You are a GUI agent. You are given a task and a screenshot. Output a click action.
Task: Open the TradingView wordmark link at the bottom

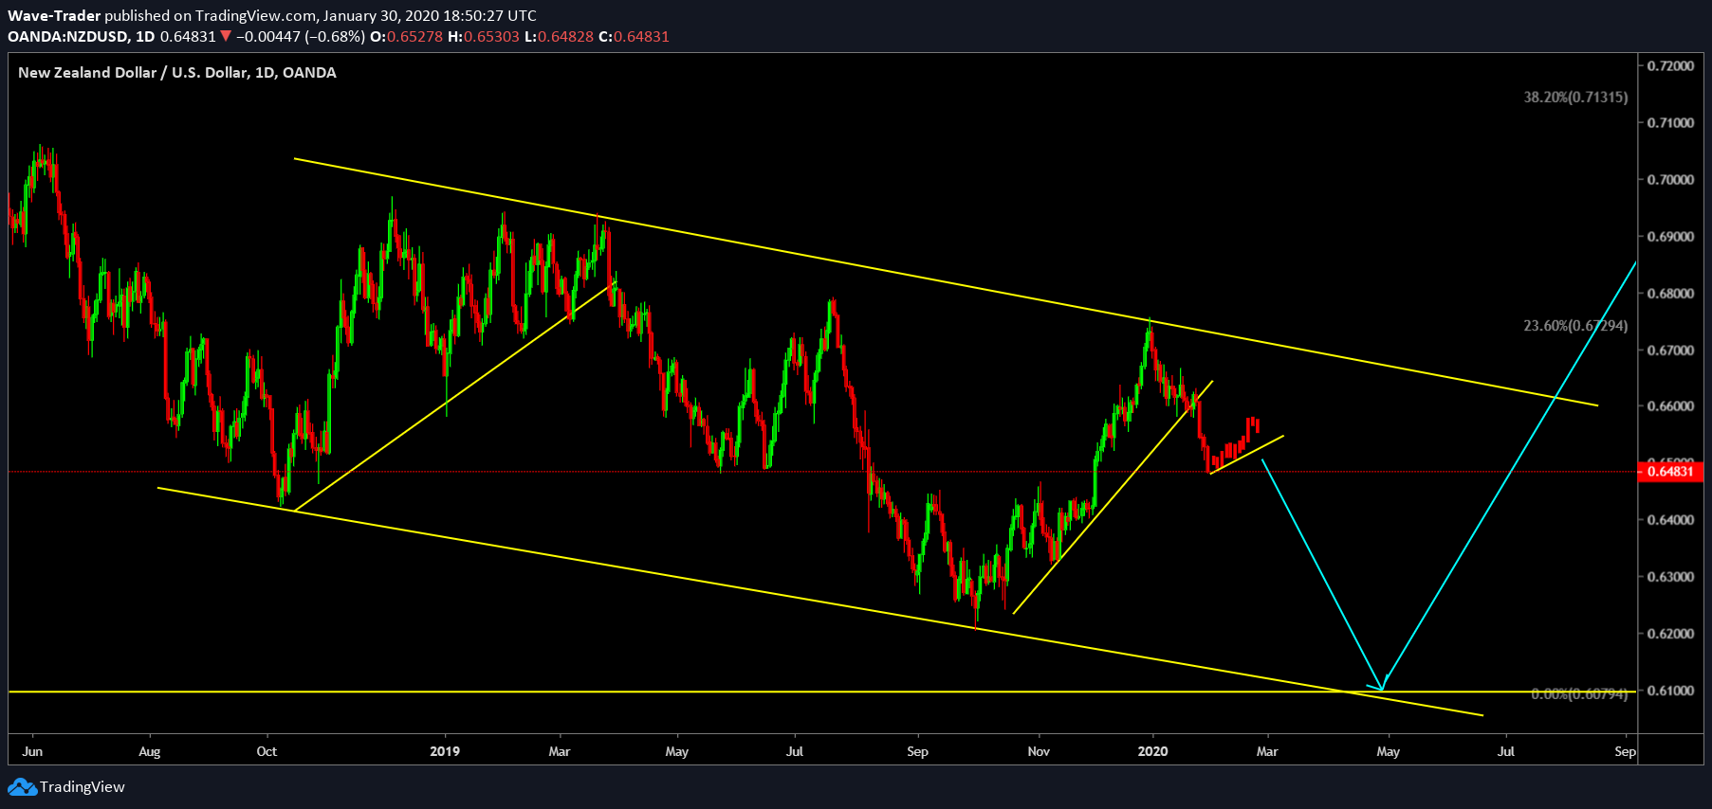pyautogui.click(x=83, y=787)
